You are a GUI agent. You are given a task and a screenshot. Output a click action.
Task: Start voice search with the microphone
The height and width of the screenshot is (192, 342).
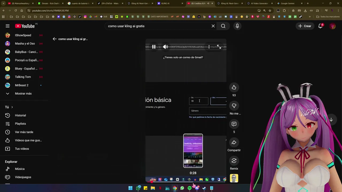(237, 26)
